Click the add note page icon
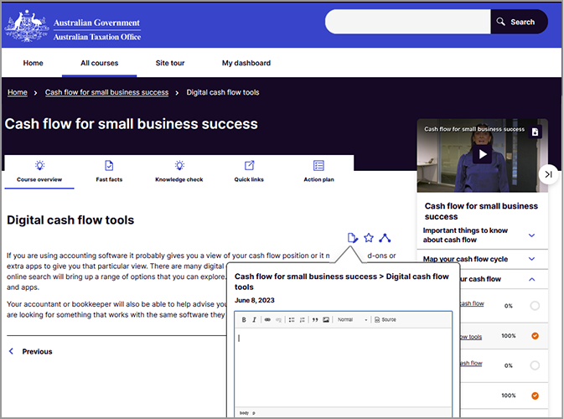Image resolution: width=564 pixels, height=419 pixels. (x=353, y=238)
